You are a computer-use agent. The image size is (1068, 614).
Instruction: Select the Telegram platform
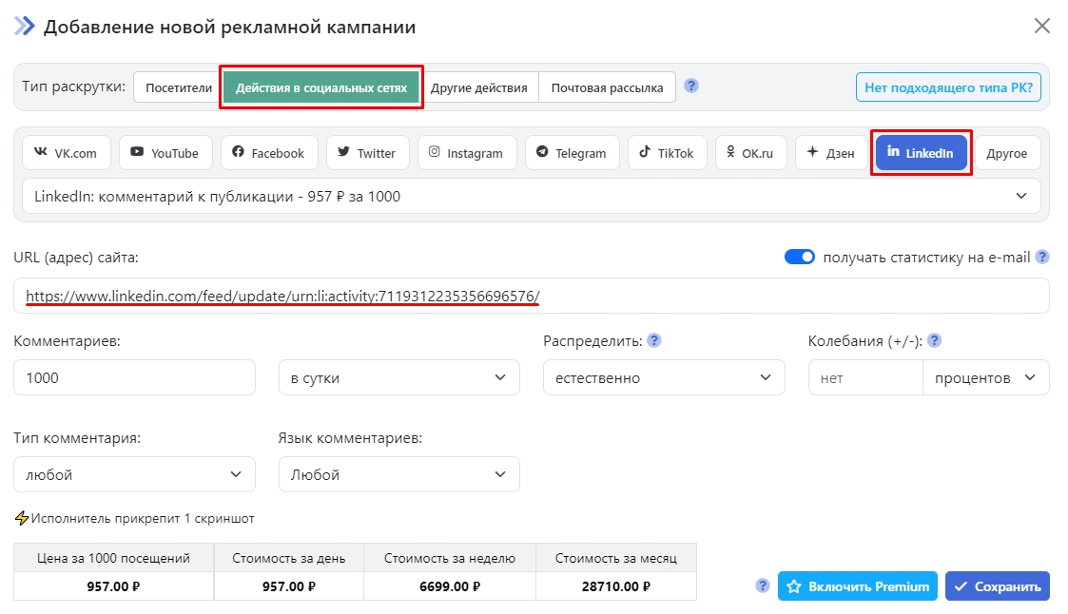[x=572, y=153]
